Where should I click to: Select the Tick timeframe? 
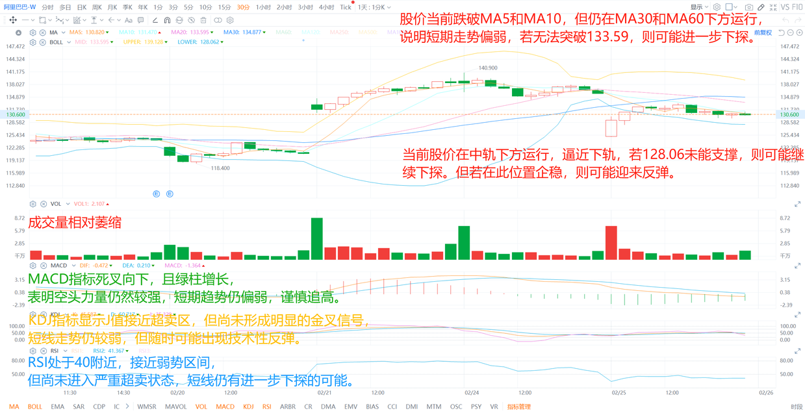[346, 7]
